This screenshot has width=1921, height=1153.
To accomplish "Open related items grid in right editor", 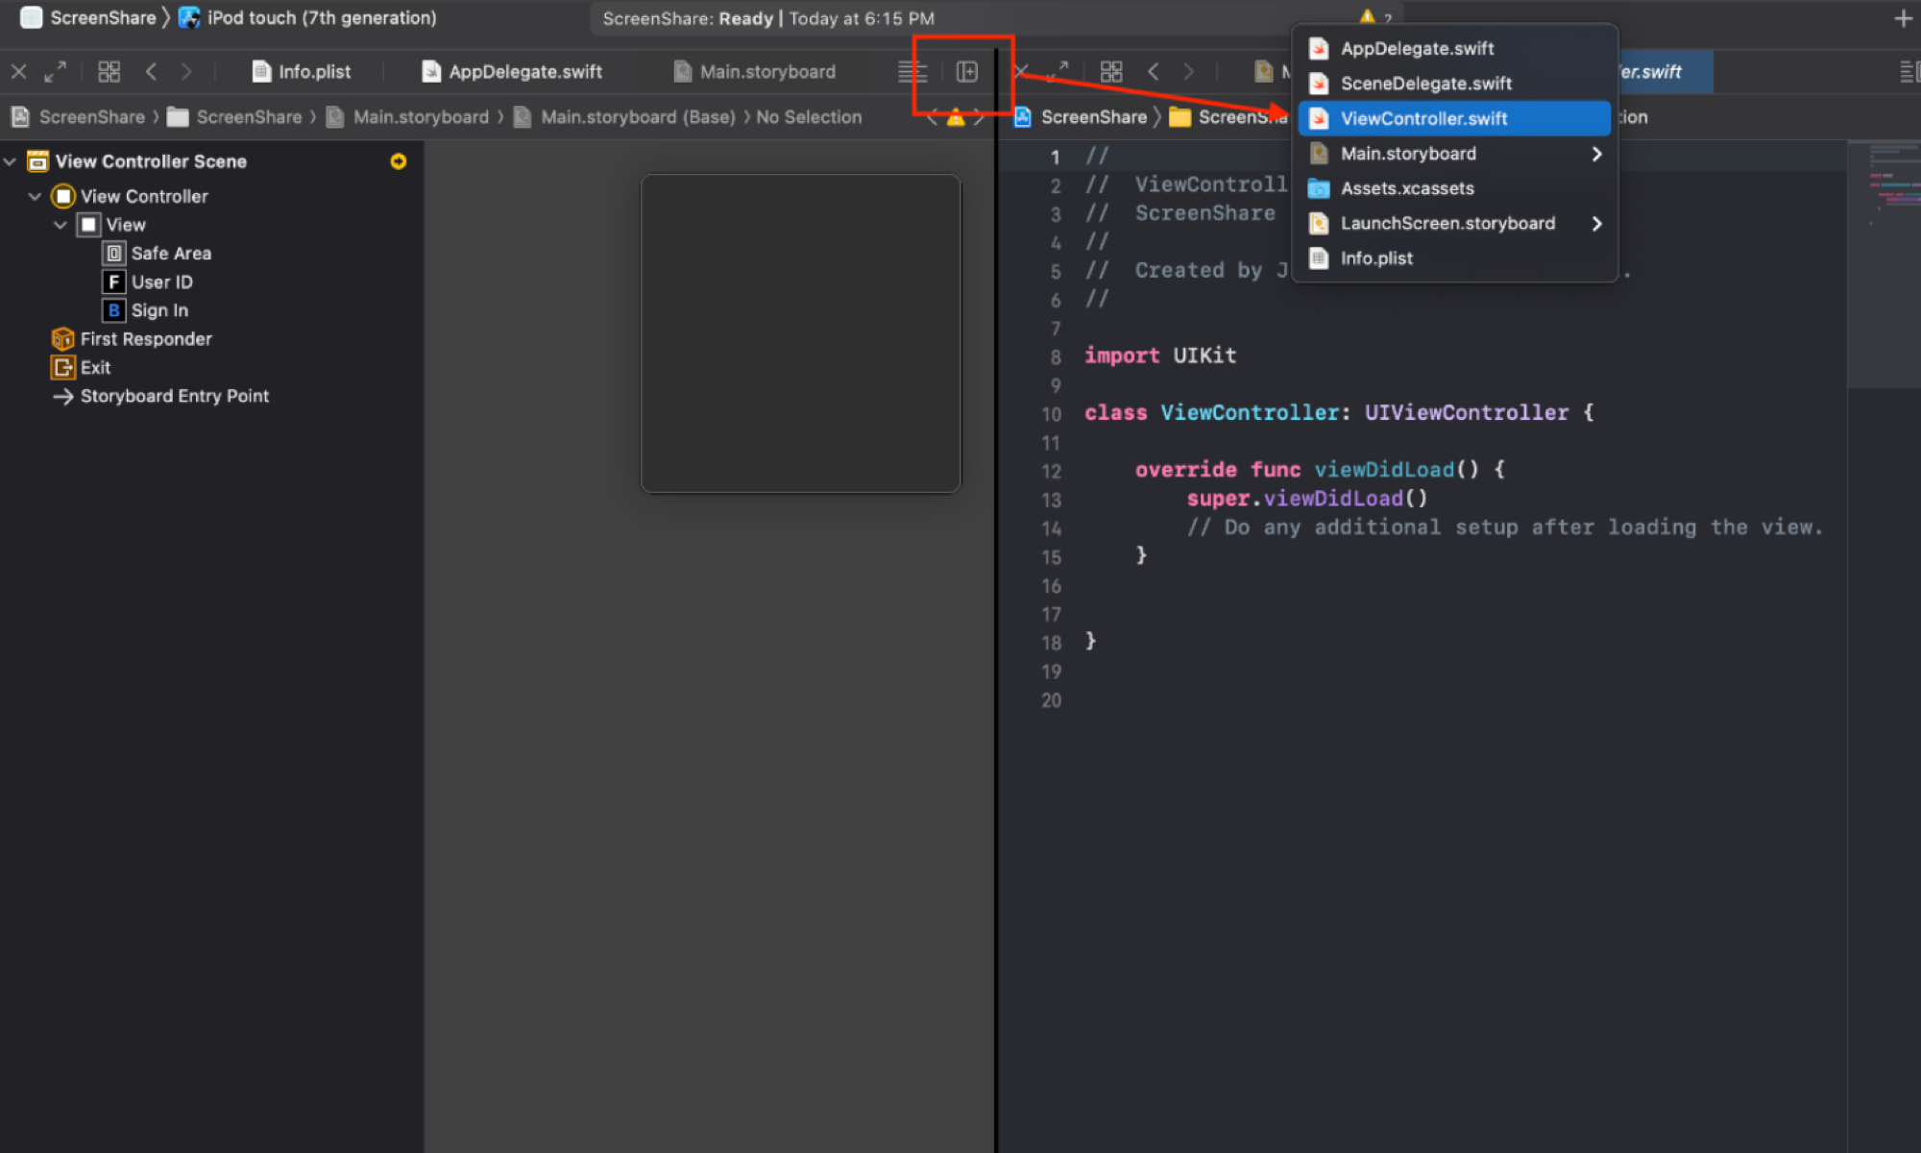I will tap(1111, 71).
